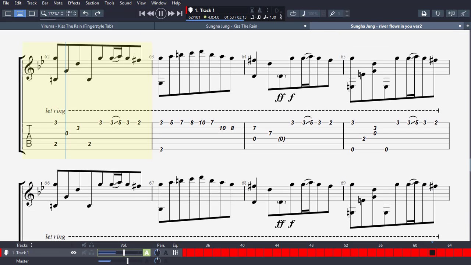Image resolution: width=471 pixels, height=265 pixels.
Task: Open the Tools menu
Action: click(109, 3)
